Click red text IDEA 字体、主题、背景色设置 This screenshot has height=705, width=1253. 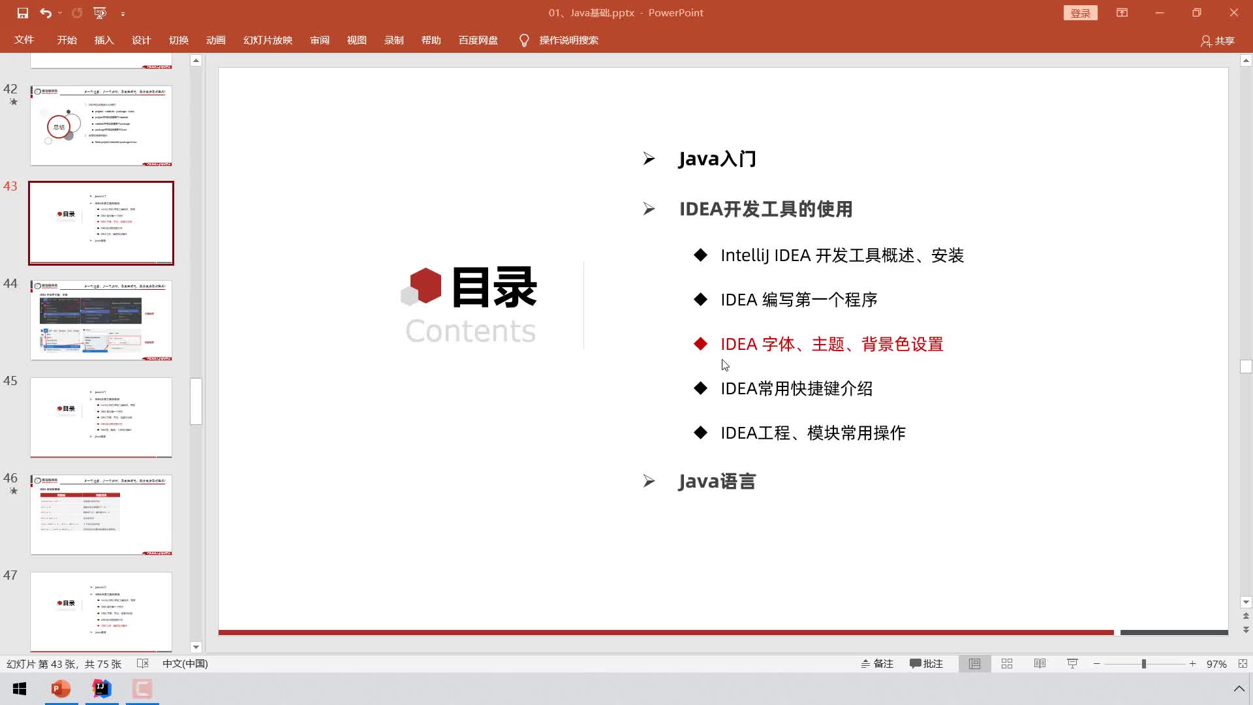coord(832,344)
